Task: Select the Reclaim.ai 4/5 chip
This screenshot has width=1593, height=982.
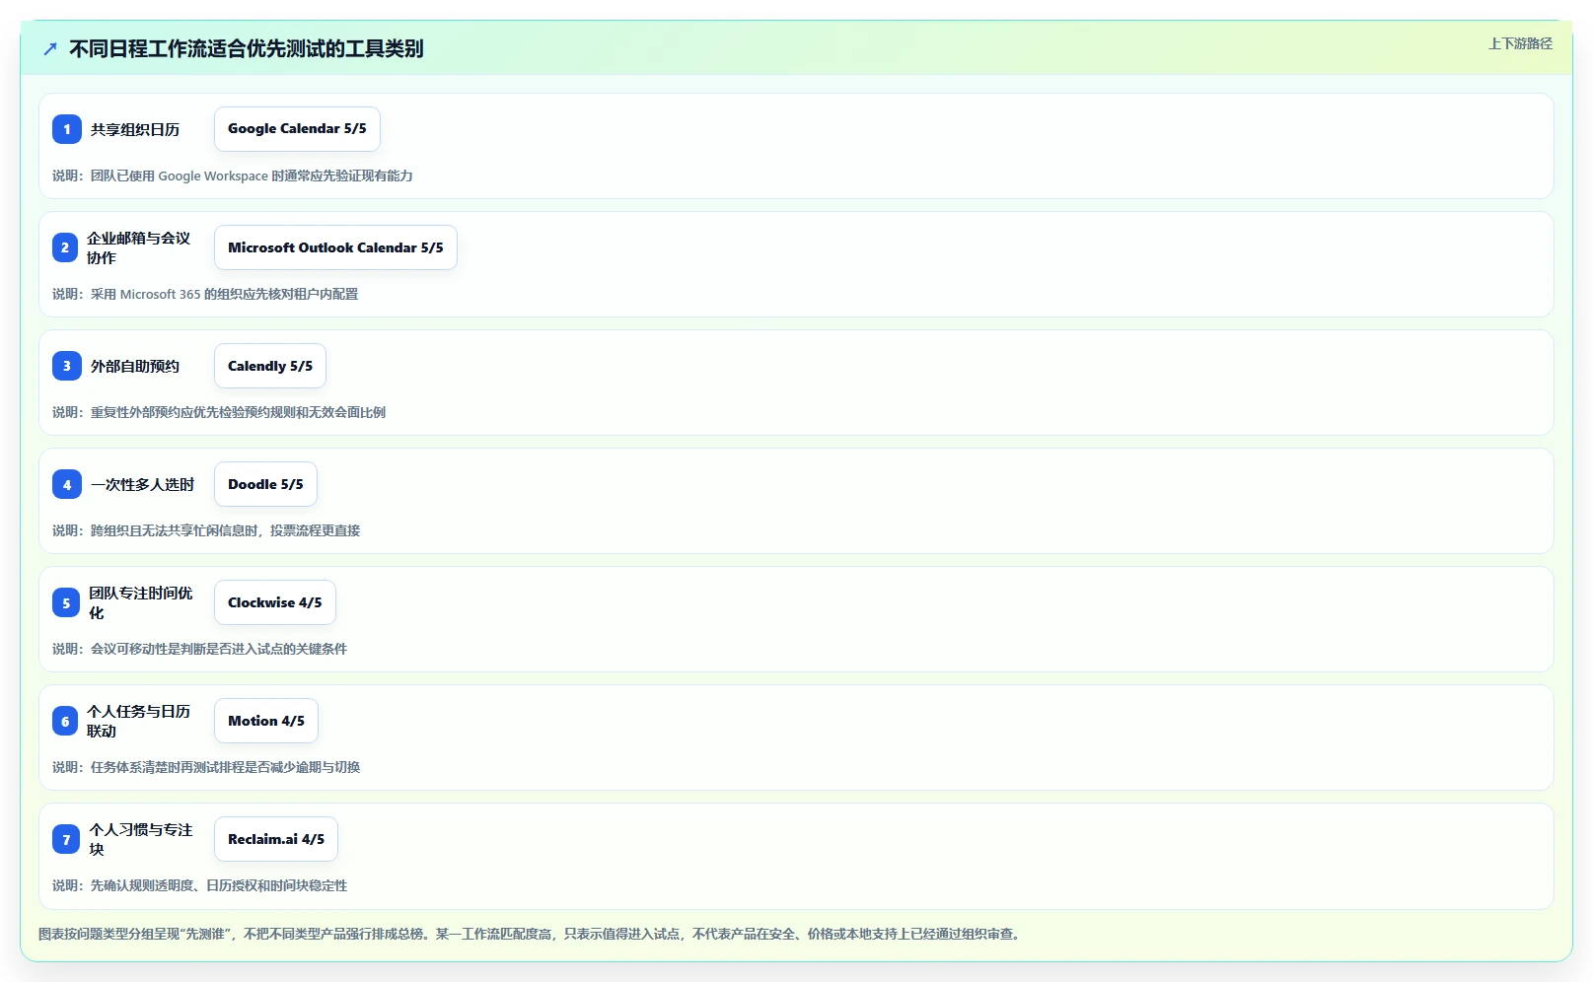Action: pyautogui.click(x=276, y=839)
